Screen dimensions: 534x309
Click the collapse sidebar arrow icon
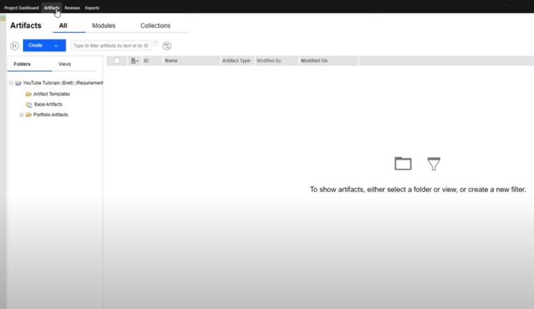15,46
